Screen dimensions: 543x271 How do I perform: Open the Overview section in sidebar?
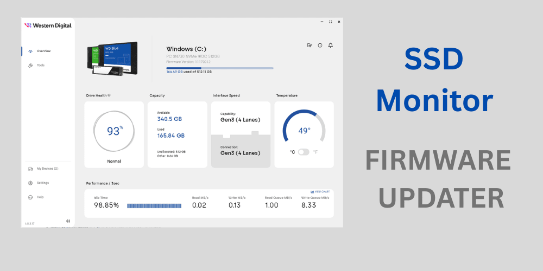coord(43,51)
